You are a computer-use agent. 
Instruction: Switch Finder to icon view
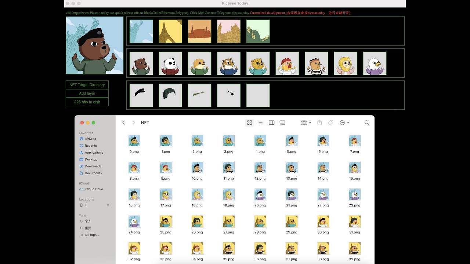pyautogui.click(x=250, y=122)
